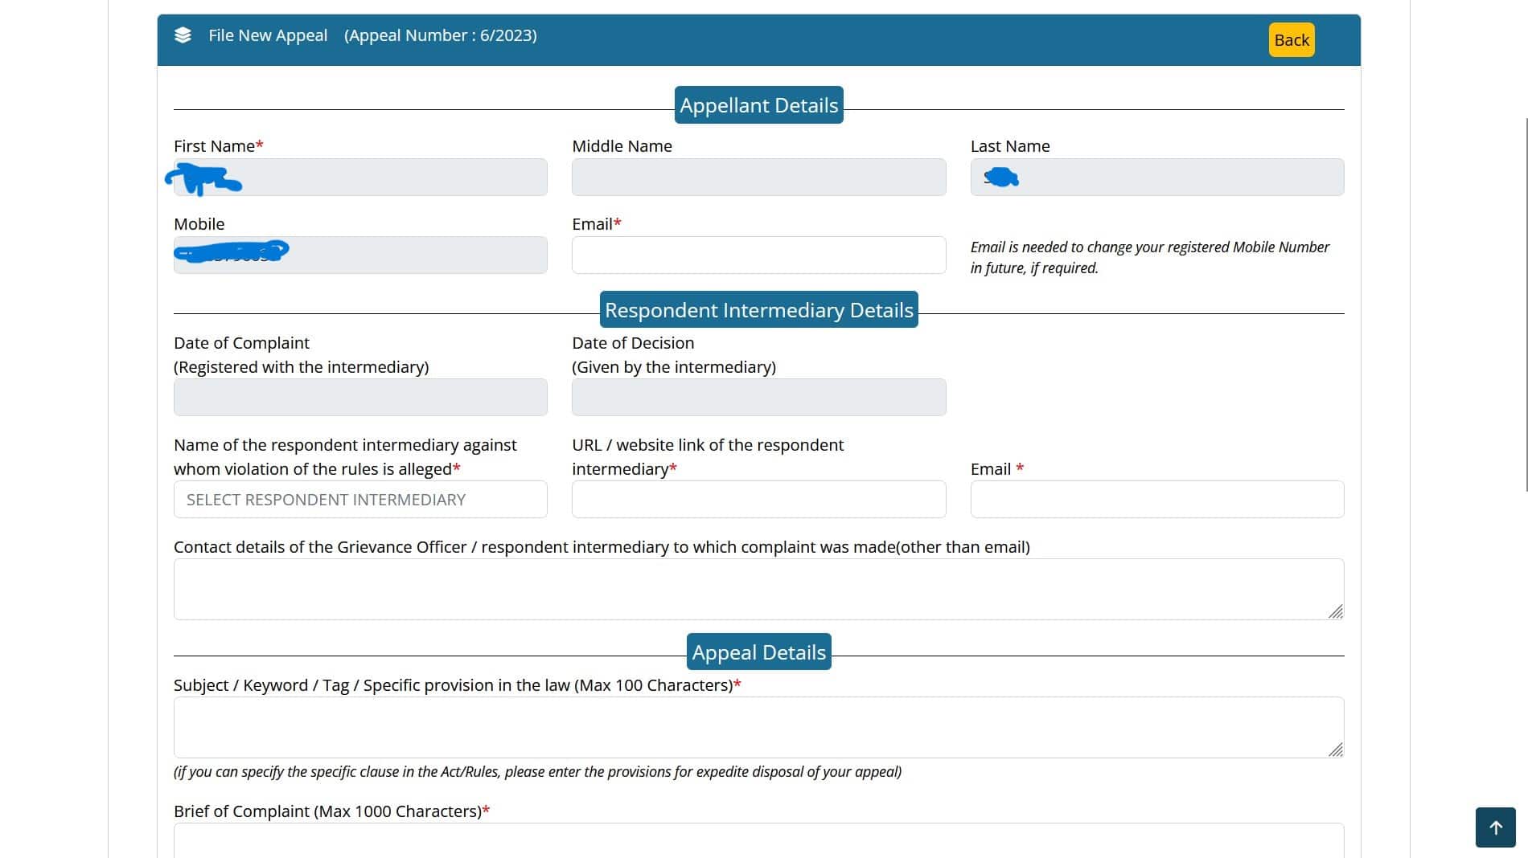Open the Date of Complaint field
The width and height of the screenshot is (1528, 858).
(x=360, y=398)
